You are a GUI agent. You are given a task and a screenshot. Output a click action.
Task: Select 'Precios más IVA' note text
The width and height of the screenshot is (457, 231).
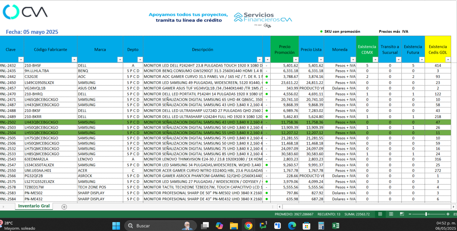[394, 32]
